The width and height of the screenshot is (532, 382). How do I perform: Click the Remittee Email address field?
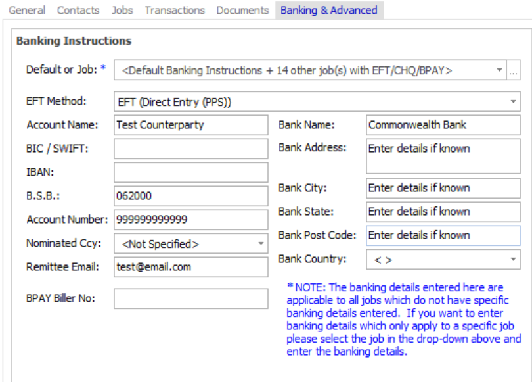tap(190, 267)
